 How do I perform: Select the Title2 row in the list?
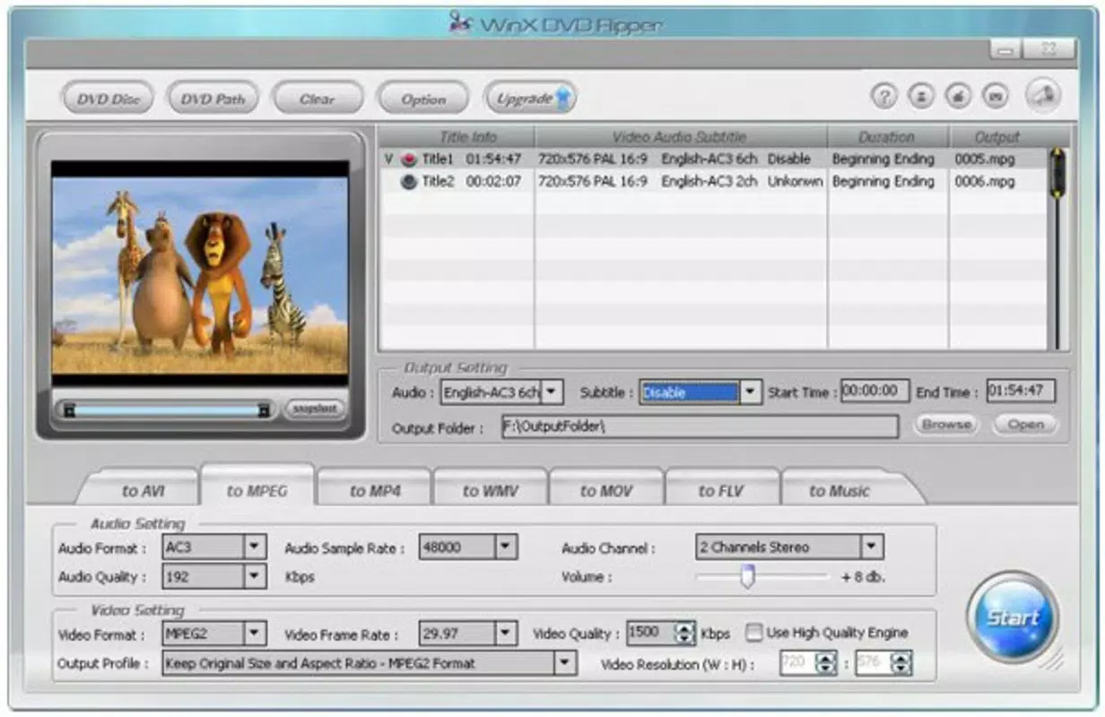pyautogui.click(x=713, y=182)
